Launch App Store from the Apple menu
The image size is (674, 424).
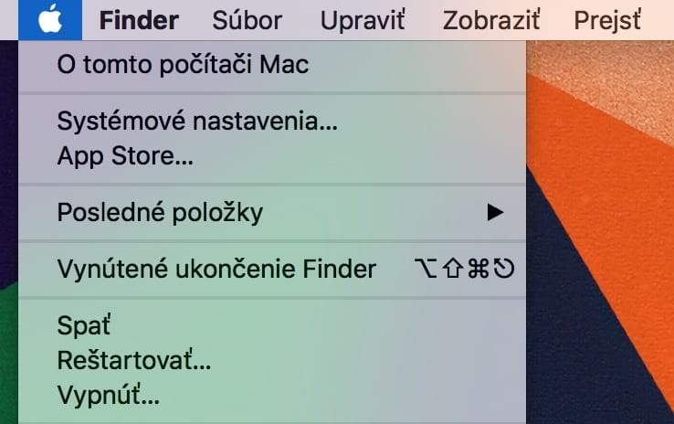[x=272, y=155]
